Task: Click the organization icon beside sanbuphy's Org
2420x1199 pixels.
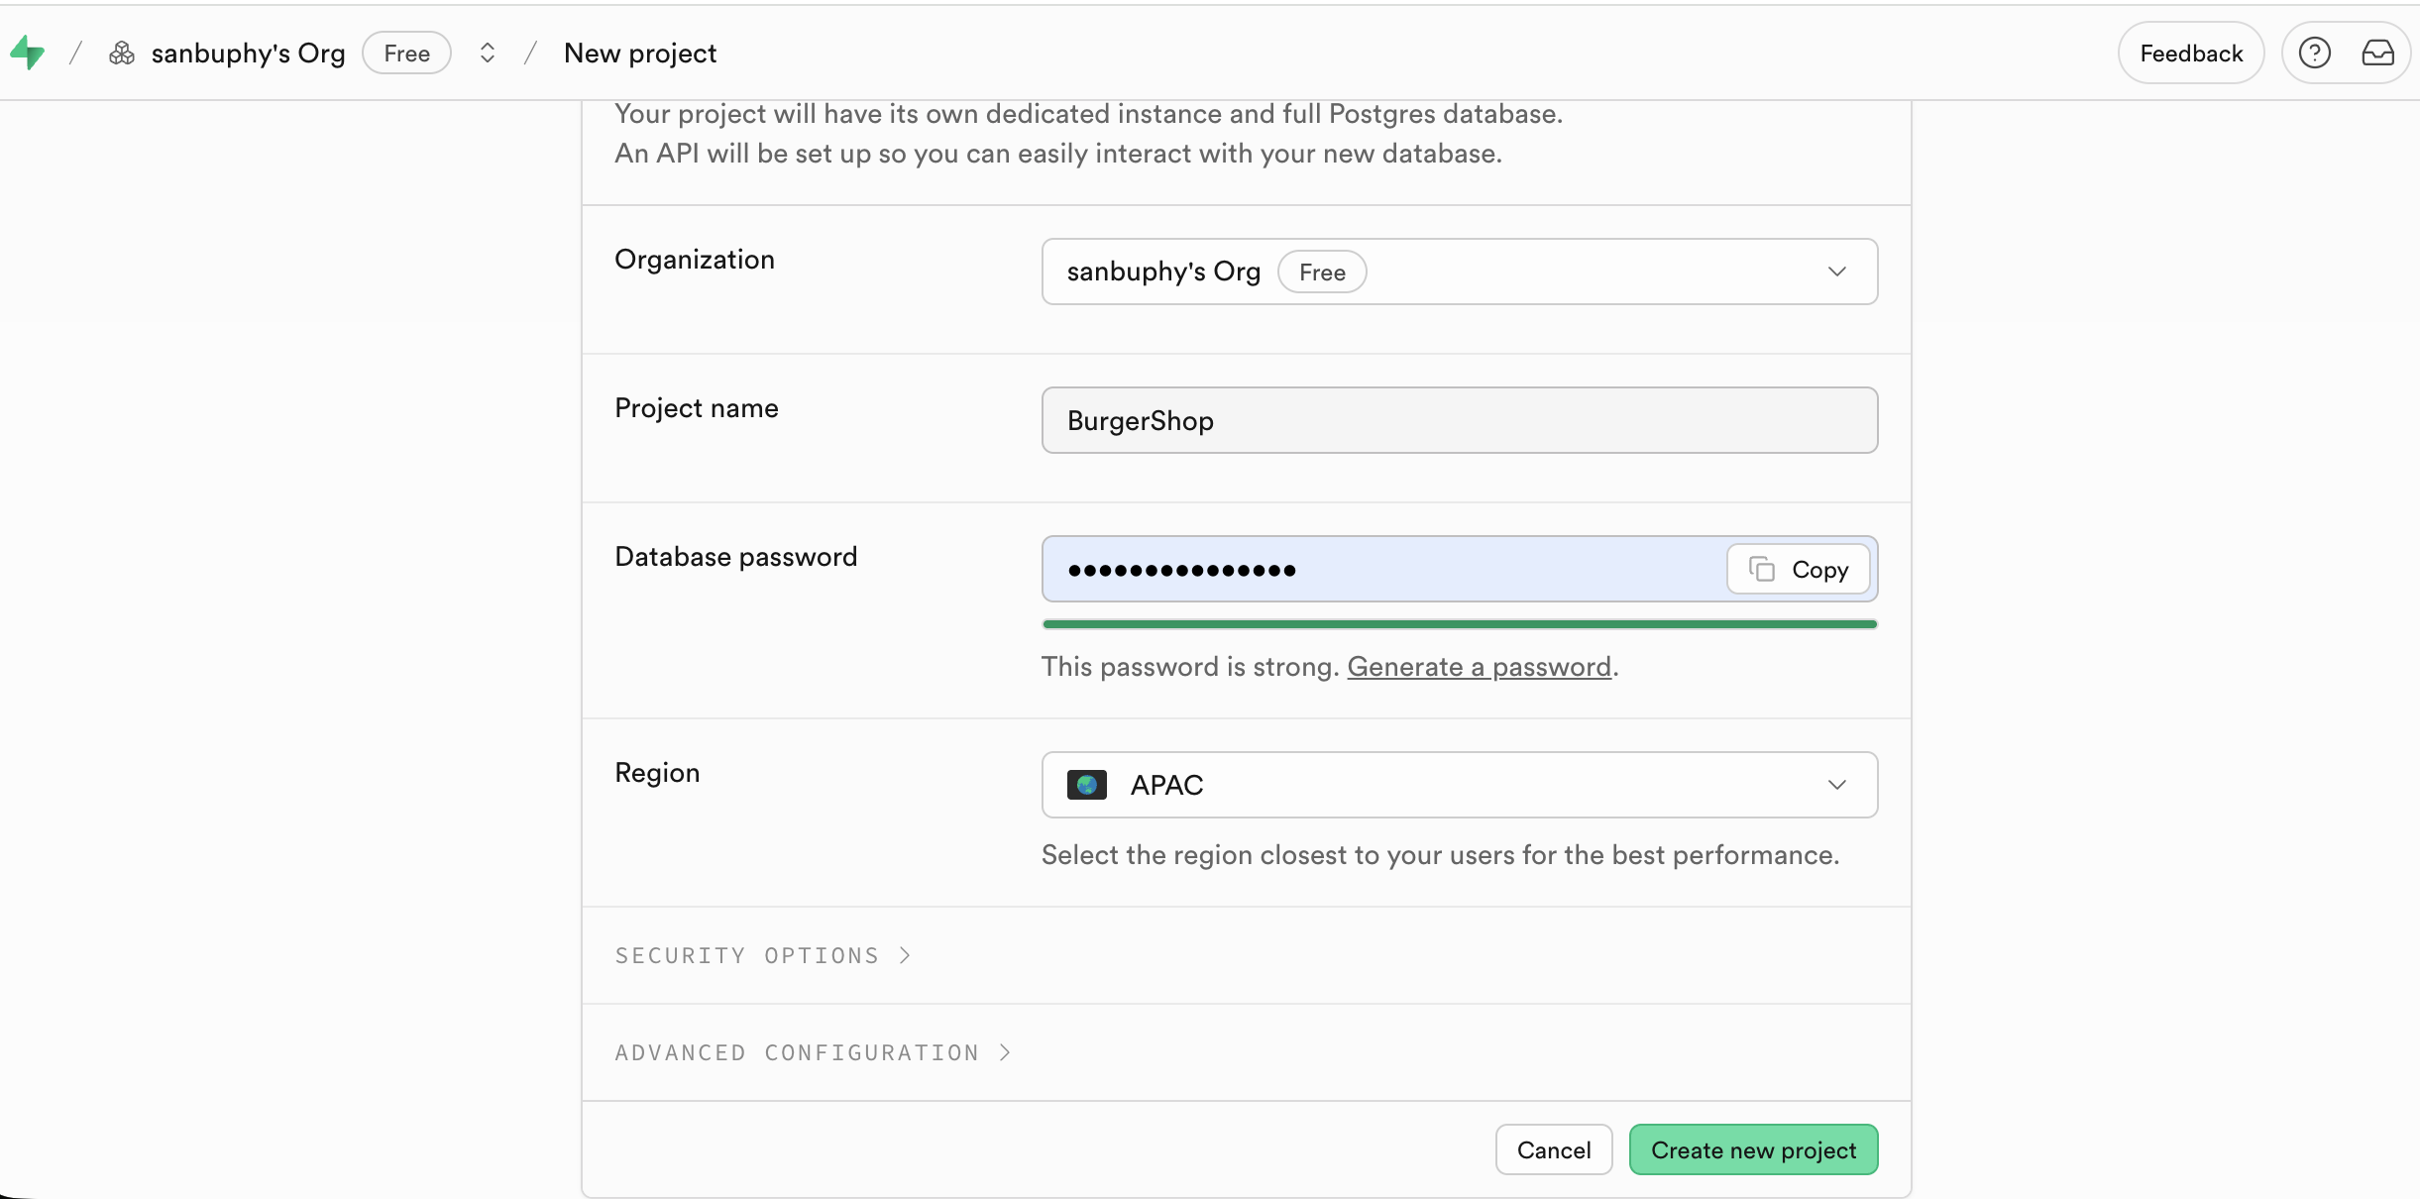Action: 122,54
